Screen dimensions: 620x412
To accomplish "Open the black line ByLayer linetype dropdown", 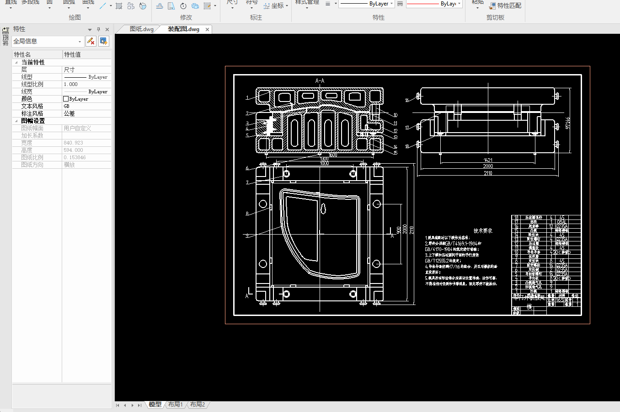I will click(391, 4).
